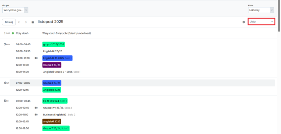
Task: Open calendar settings gear icon
Action: [x=244, y=22]
